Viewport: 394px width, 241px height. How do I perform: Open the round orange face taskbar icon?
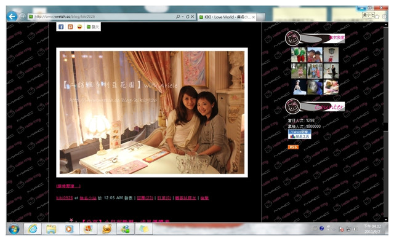point(107,229)
